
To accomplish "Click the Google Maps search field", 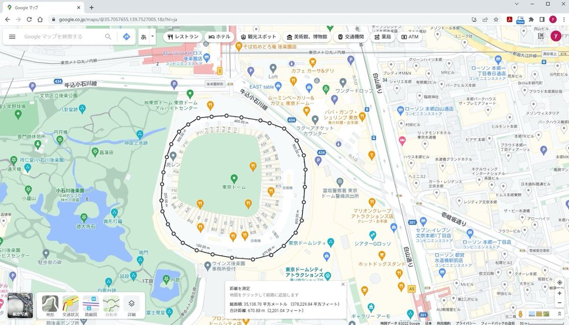I will point(62,37).
